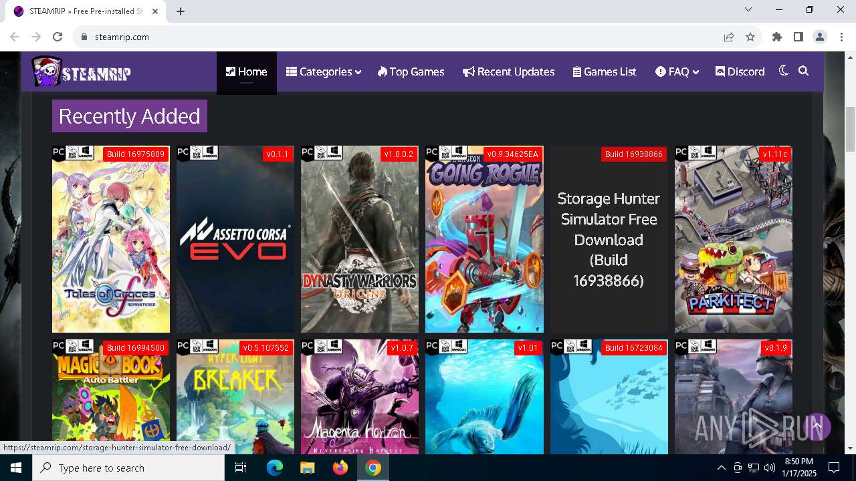Image resolution: width=856 pixels, height=481 pixels.
Task: Open Magenta Horizon game card
Action: tap(360, 397)
